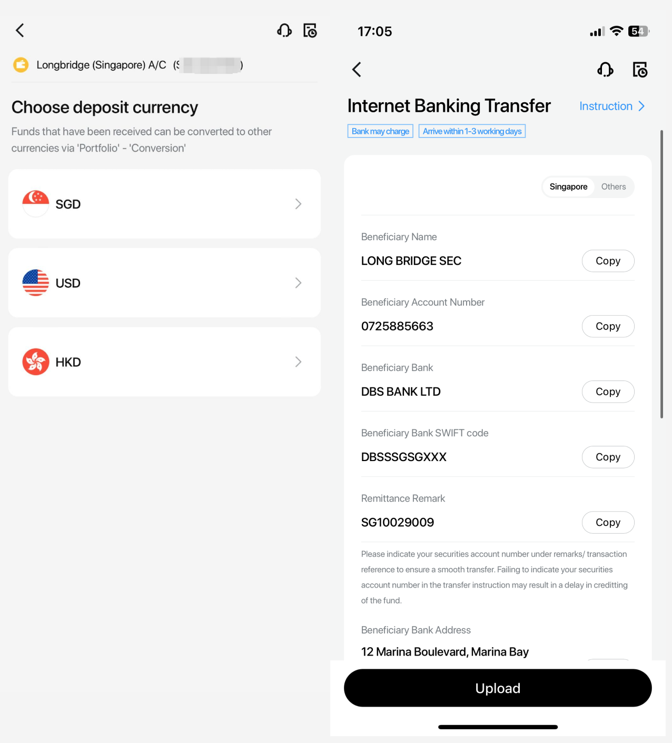Image resolution: width=672 pixels, height=743 pixels.
Task: Tap the Singapore flag icon
Action: pyautogui.click(x=36, y=204)
